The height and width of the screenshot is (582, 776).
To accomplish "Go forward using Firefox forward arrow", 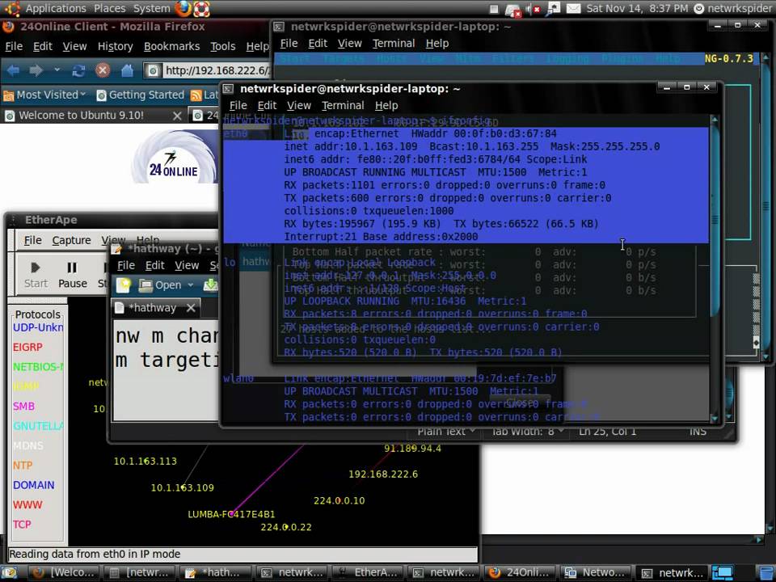I will click(x=36, y=70).
